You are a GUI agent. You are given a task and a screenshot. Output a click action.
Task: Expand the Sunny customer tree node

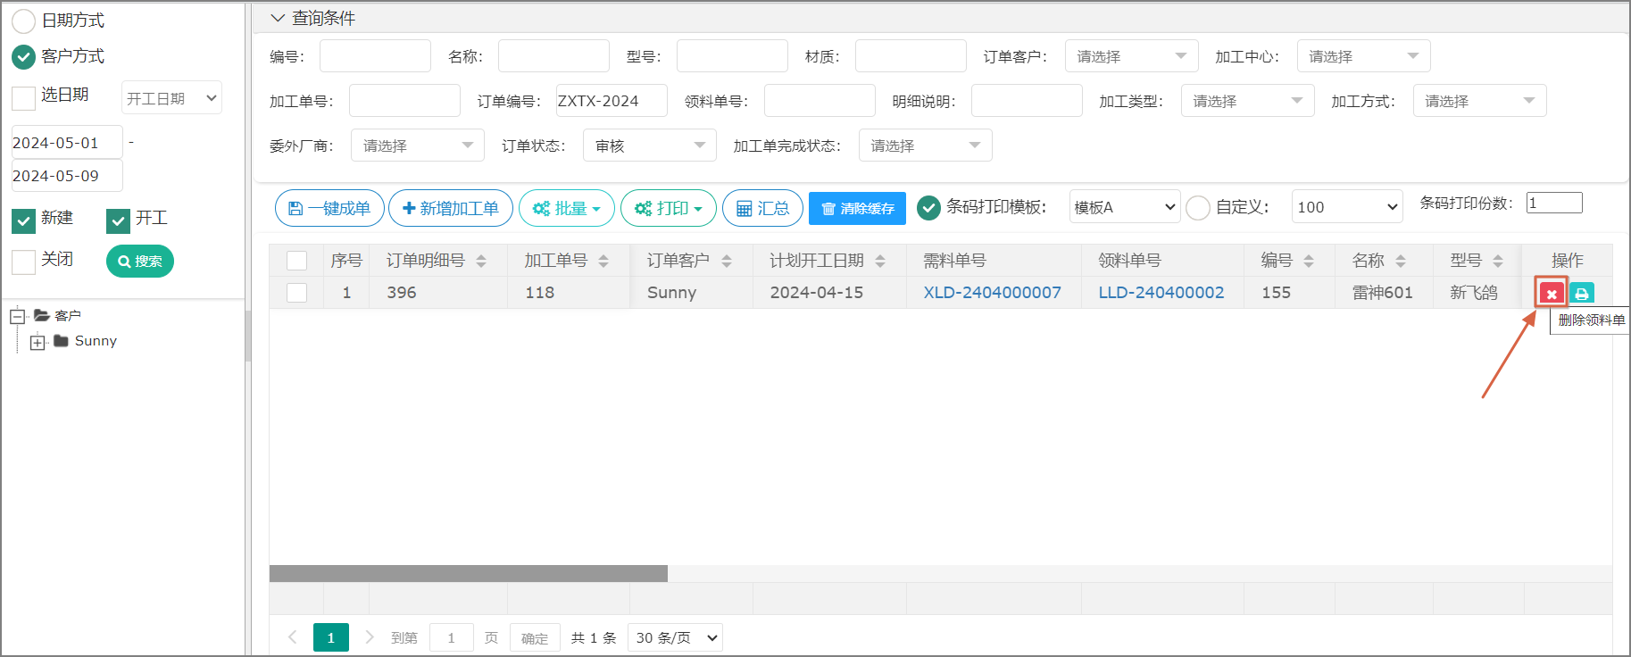[37, 342]
